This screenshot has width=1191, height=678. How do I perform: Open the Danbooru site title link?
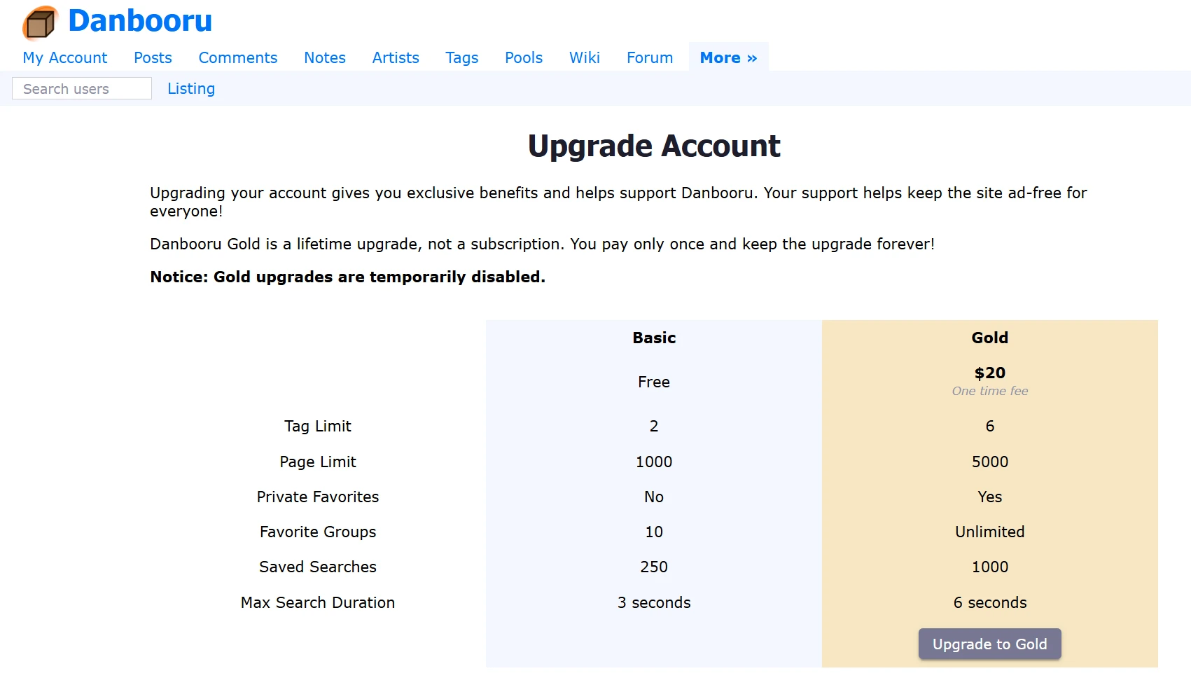point(139,21)
